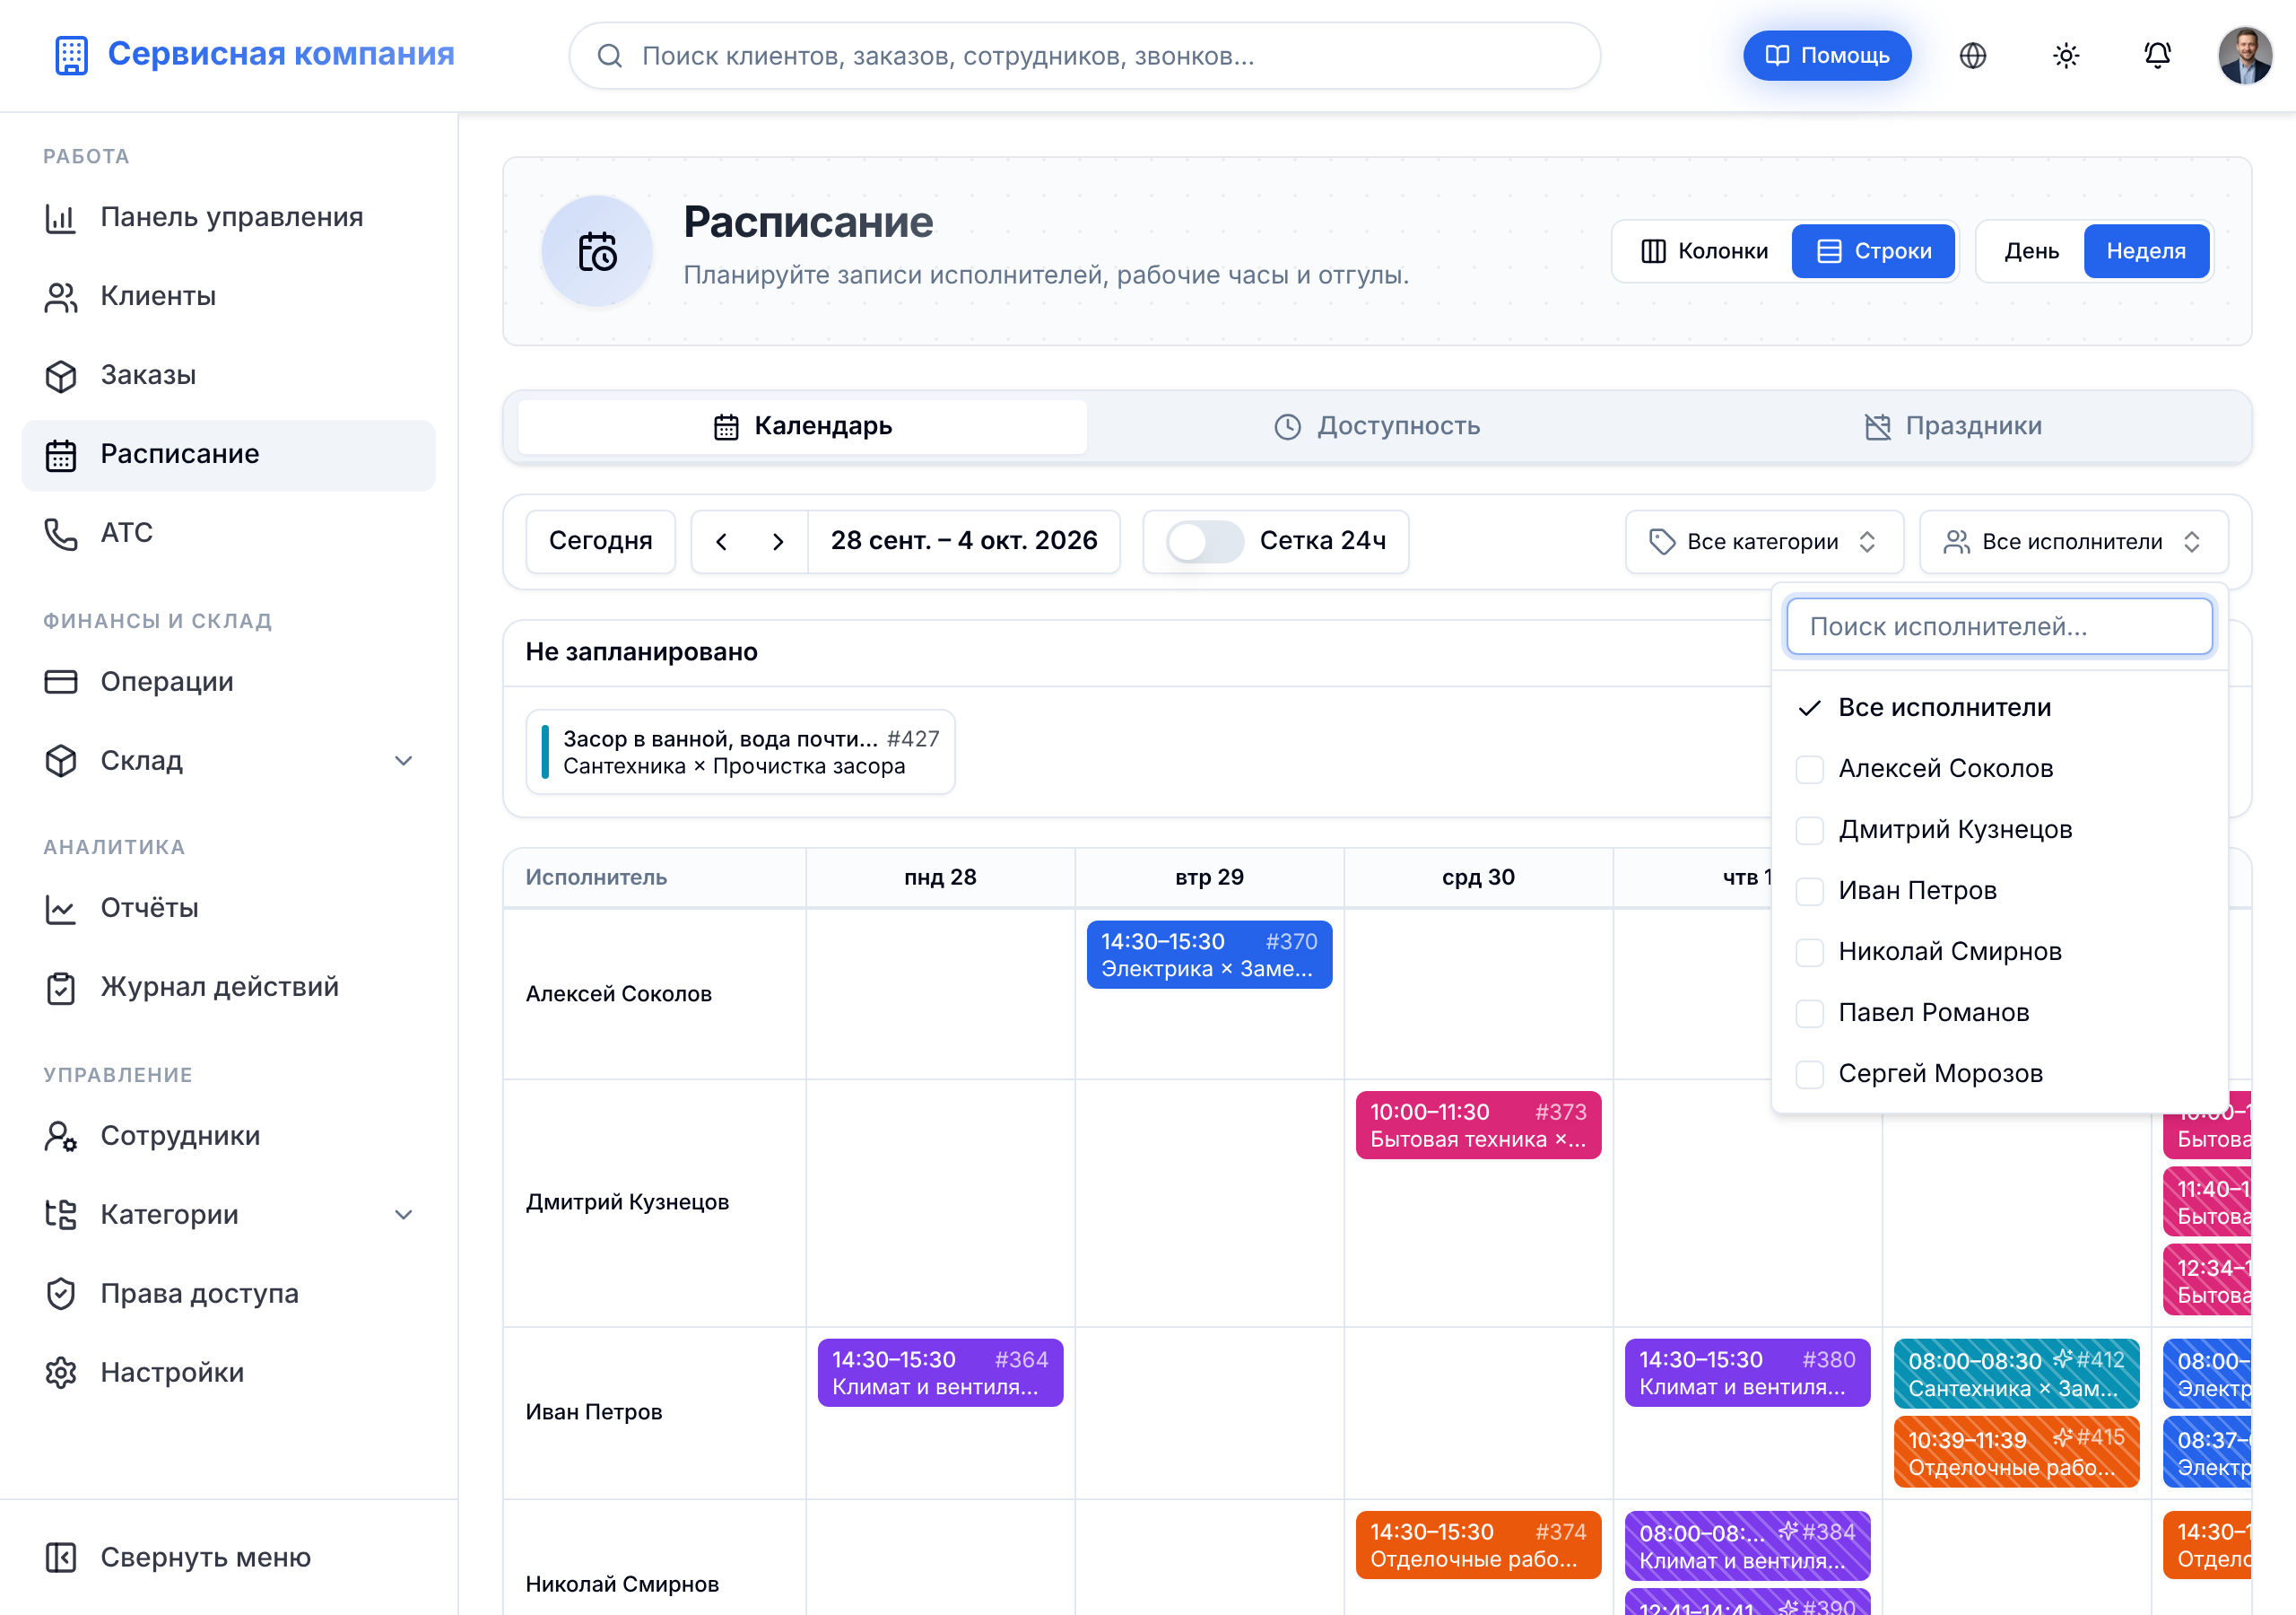Focus the global search field
This screenshot has width=2296, height=1615.
1084,56
